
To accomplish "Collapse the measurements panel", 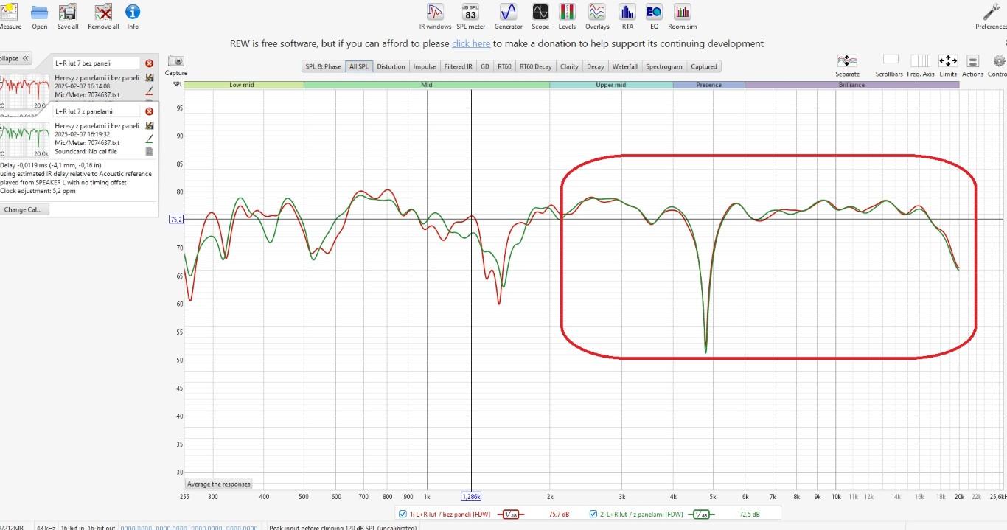I will coord(15,58).
